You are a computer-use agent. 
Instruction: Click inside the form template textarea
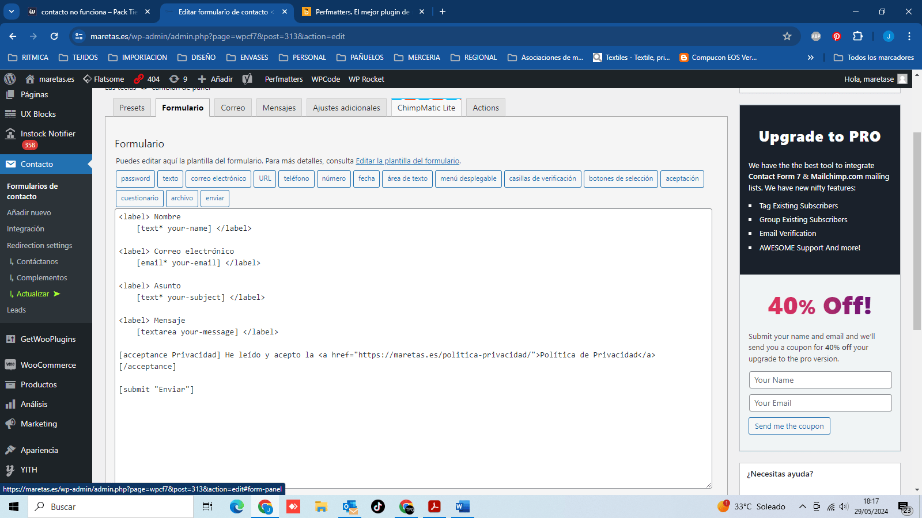point(413,348)
